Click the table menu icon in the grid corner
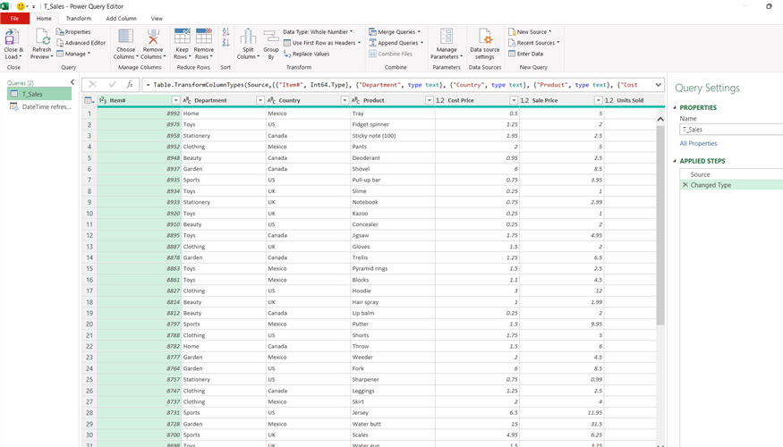This screenshot has height=447, width=783. [89, 100]
